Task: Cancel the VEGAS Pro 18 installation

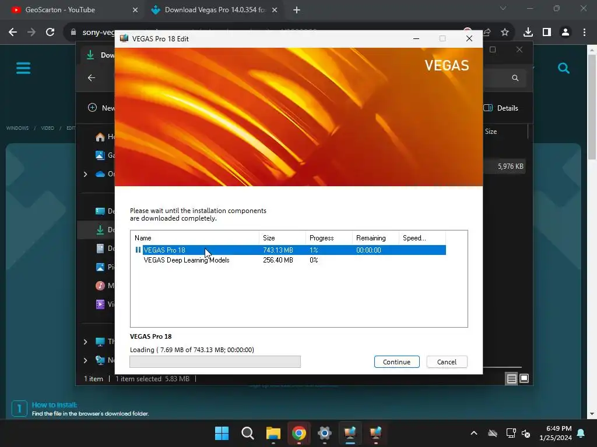Action: 447,362
